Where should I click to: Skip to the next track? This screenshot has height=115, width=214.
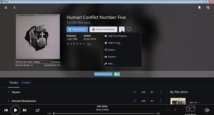(x=25, y=110)
